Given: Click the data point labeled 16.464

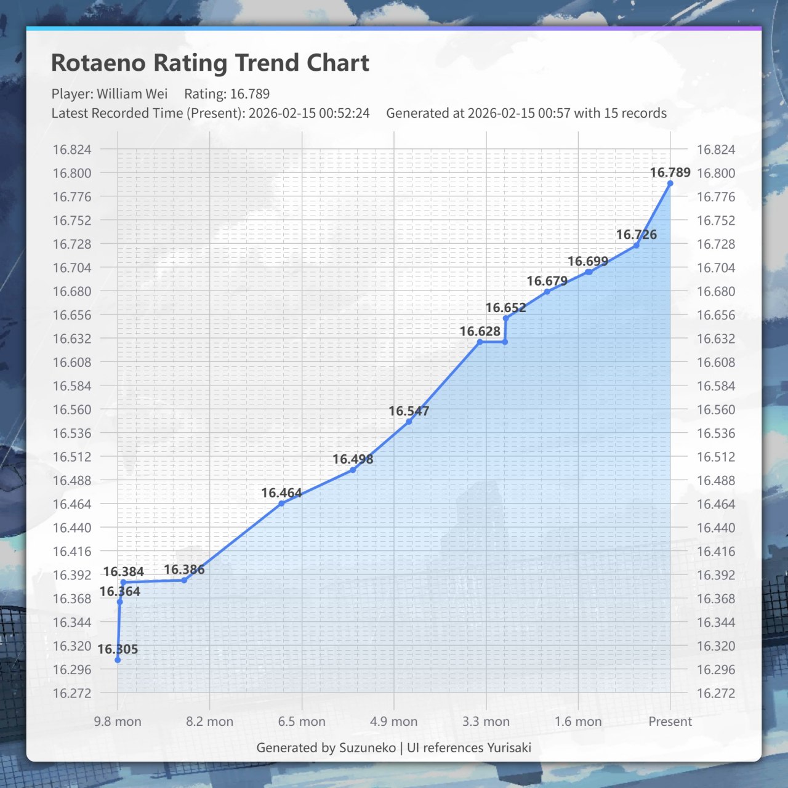Looking at the screenshot, I should tap(281, 504).
